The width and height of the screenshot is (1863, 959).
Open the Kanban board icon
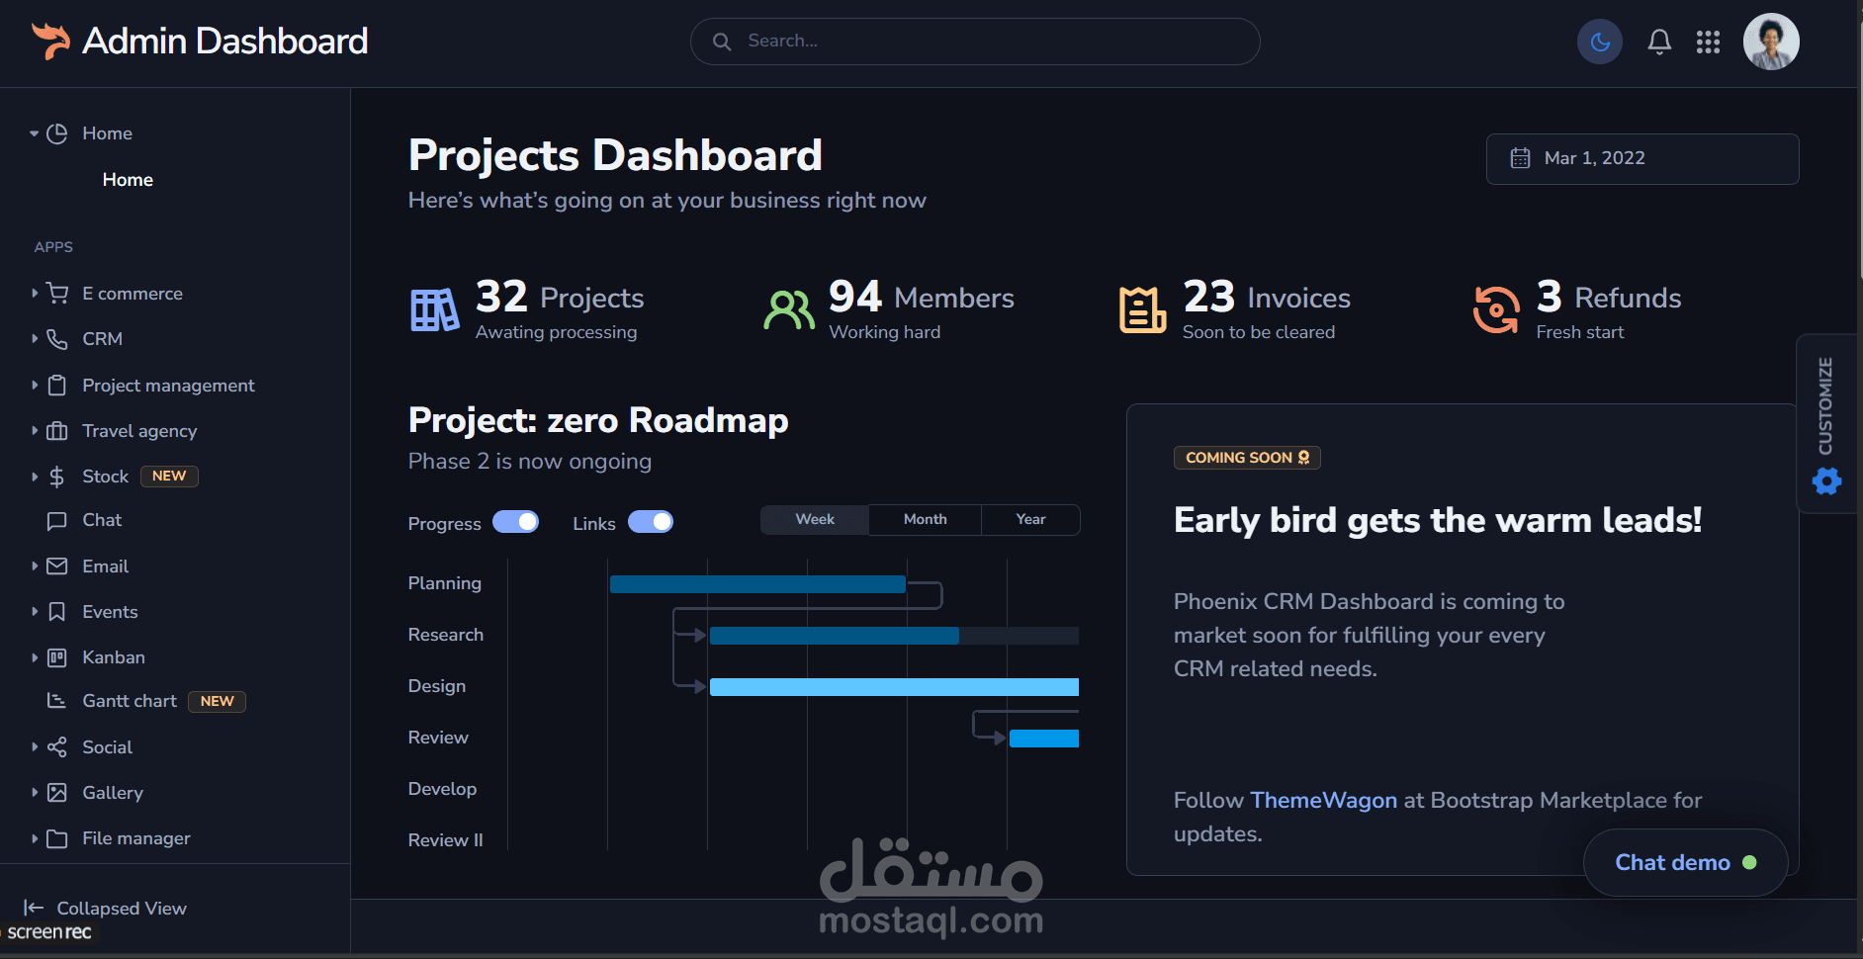coord(56,656)
